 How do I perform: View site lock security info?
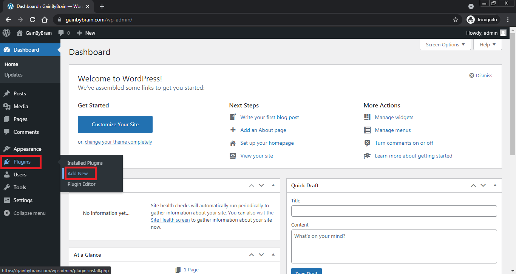pyautogui.click(x=60, y=20)
